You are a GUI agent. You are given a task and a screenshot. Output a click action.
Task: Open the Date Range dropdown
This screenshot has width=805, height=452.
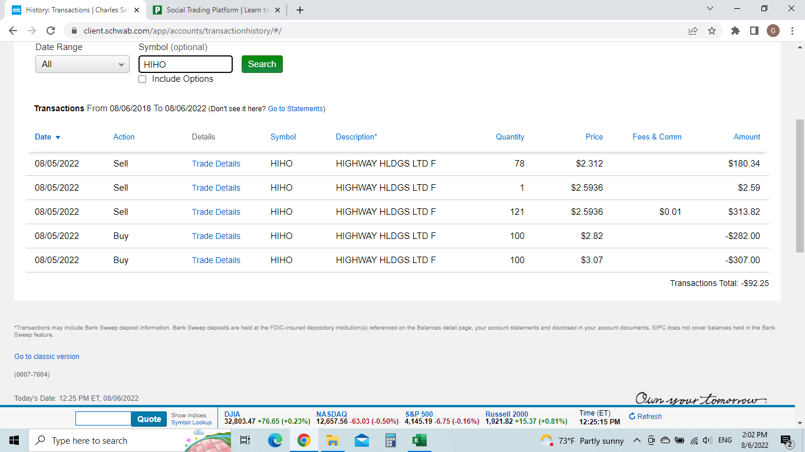(x=83, y=64)
